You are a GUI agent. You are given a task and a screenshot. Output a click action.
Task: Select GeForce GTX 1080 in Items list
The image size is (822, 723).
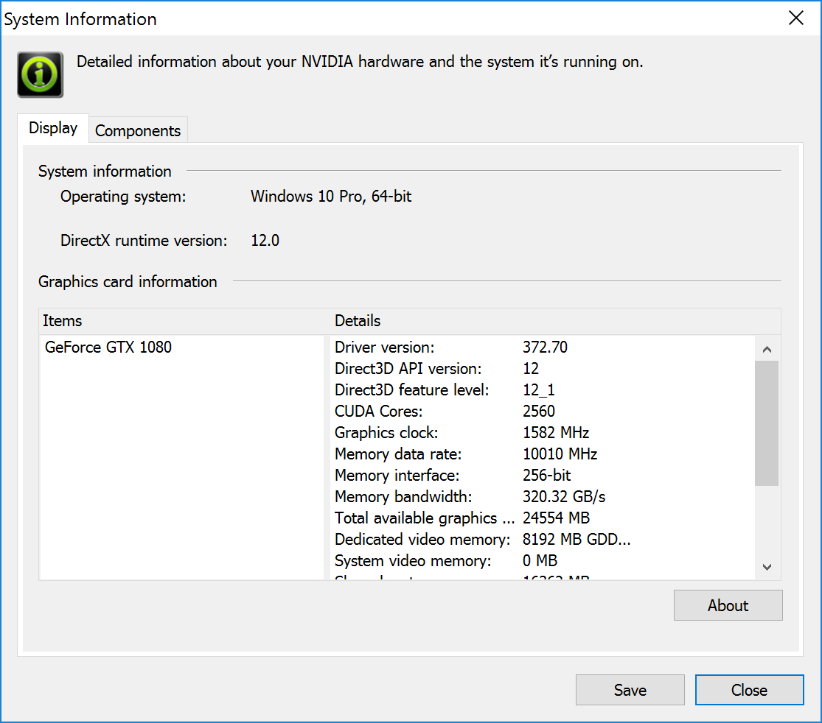tap(108, 347)
